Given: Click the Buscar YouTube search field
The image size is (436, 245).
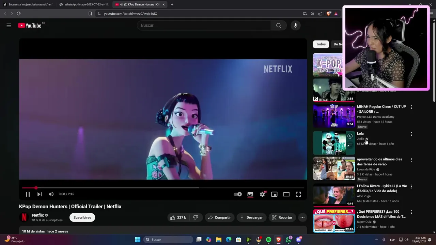Looking at the screenshot, I should point(204,26).
